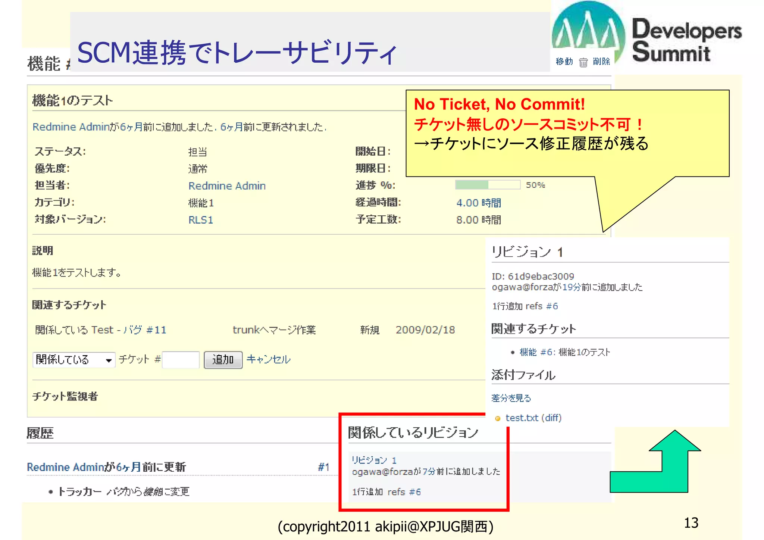
Task: Click the 6ヶ月前 added-time link
Action: 131,127
